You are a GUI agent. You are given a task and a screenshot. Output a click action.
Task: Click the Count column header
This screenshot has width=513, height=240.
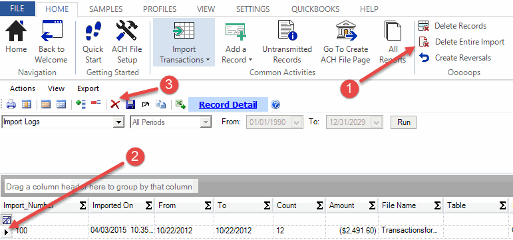tap(299, 205)
